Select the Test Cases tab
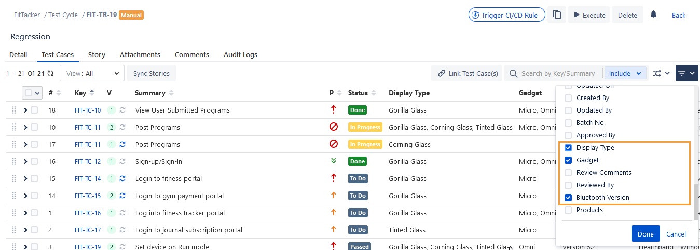 [x=58, y=54]
